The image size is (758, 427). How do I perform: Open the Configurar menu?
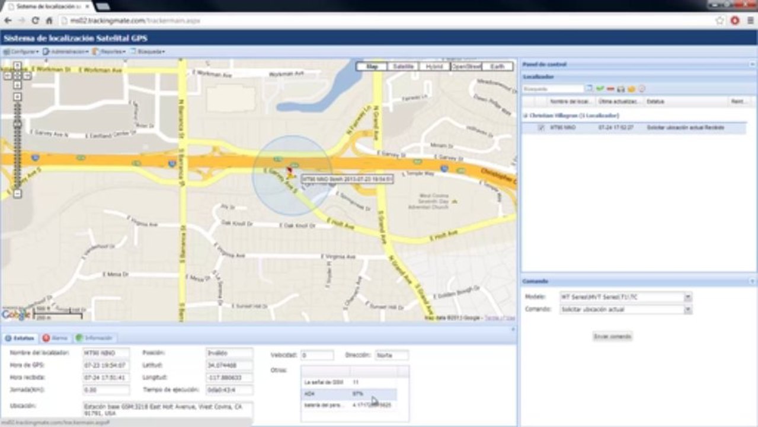[21, 52]
